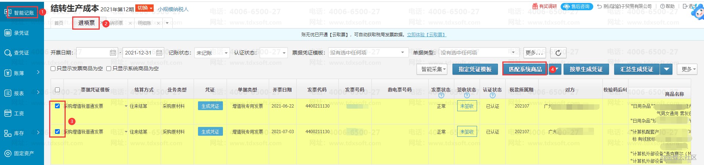704x165 pixels.
Task: Switch to the 首页 tab
Action: [x=59, y=23]
